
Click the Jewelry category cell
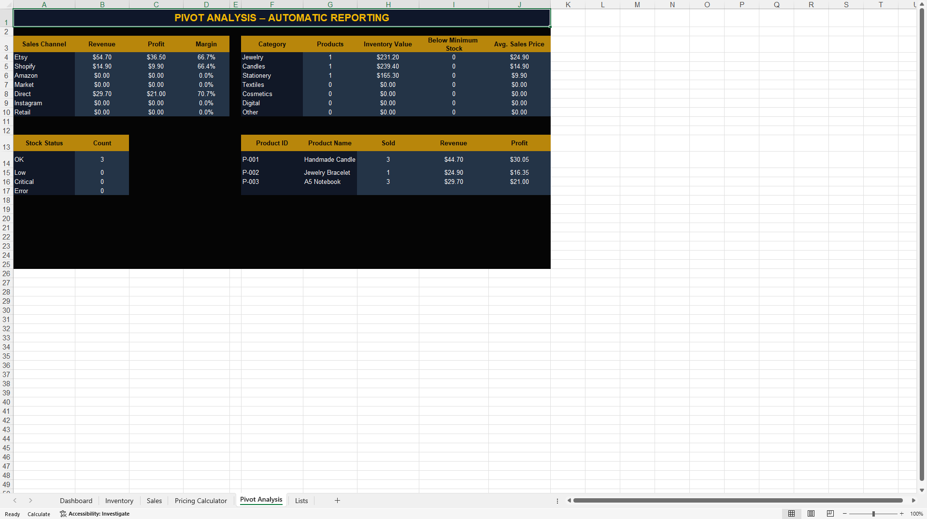tap(272, 57)
